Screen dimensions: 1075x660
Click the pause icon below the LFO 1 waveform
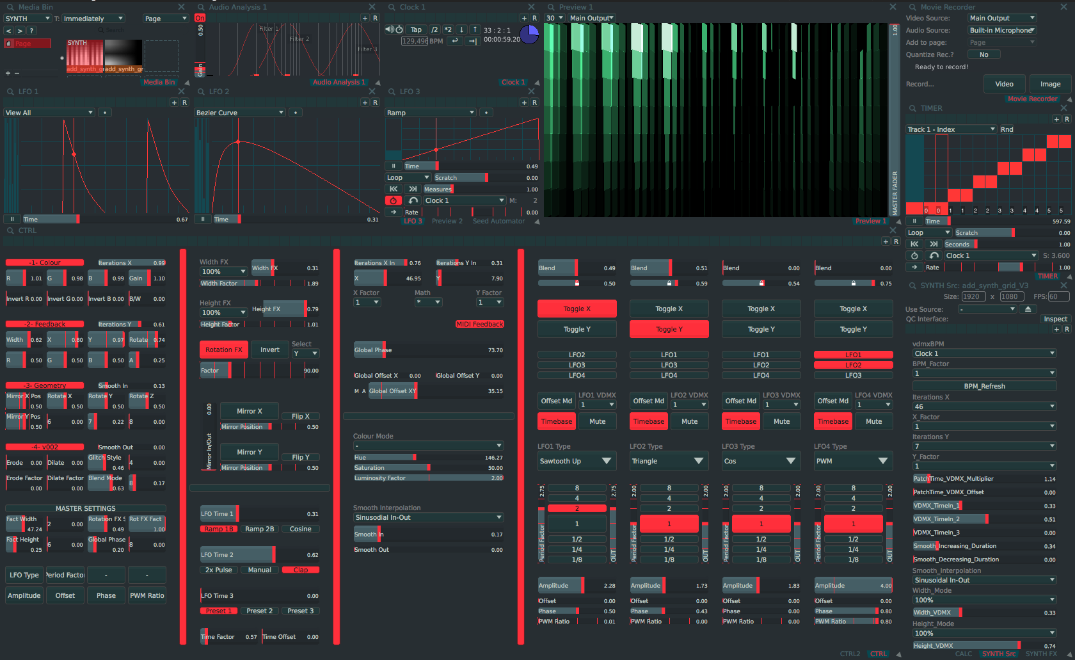pos(12,219)
